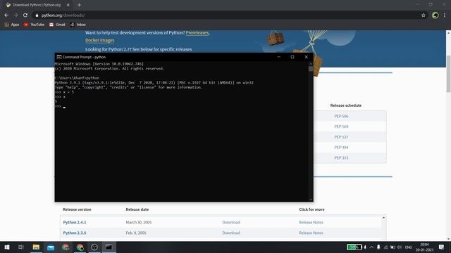The width and height of the screenshot is (451, 253).
Task: Open PEP 494 link
Action: [x=341, y=148]
